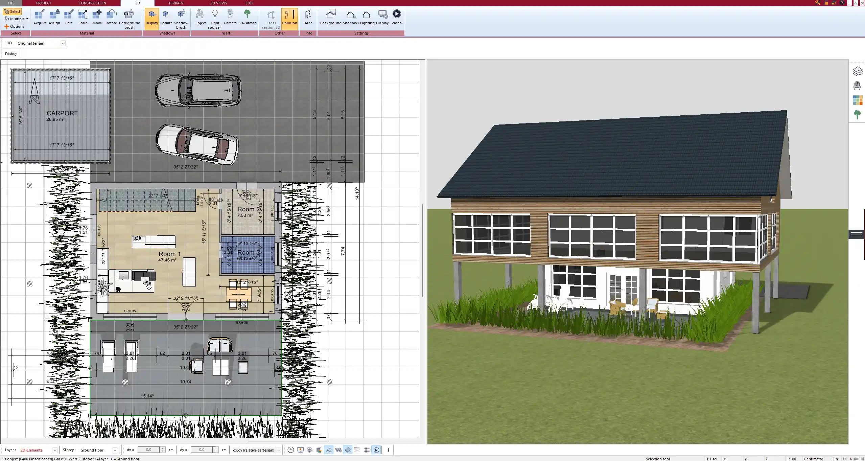865x461 pixels.
Task: Click the dx input field
Action: pos(148,450)
